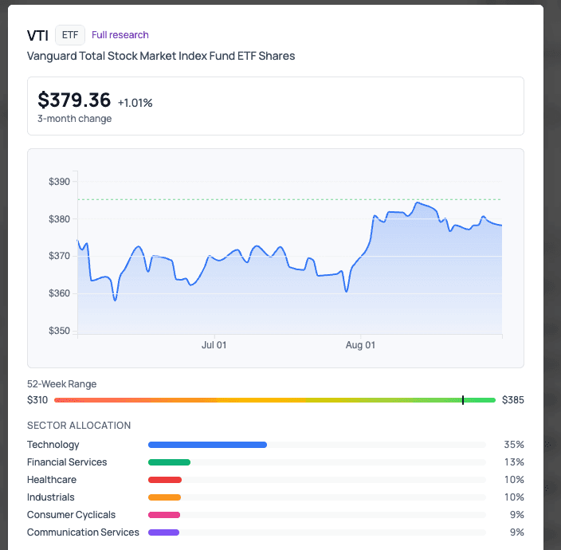Click the $379.36 price value
Viewport: 561px width, 550px height.
(x=74, y=100)
